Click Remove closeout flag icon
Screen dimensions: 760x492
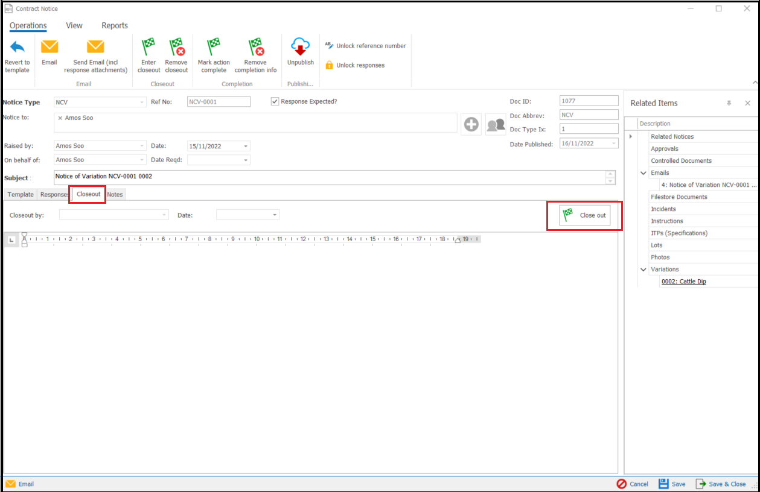[177, 46]
